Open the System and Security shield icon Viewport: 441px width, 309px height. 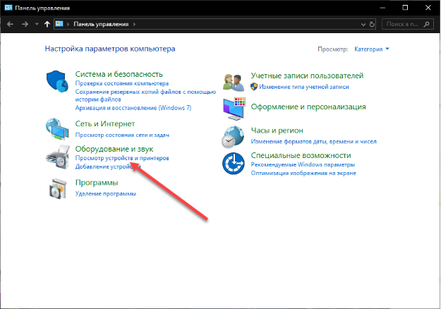tap(57, 81)
